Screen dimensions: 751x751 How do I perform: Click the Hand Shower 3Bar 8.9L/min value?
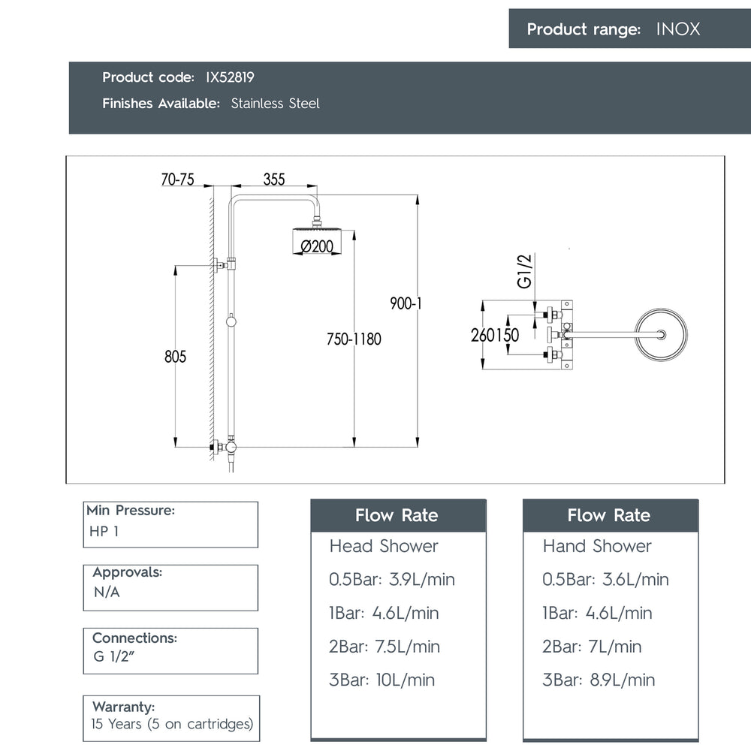[x=599, y=680]
